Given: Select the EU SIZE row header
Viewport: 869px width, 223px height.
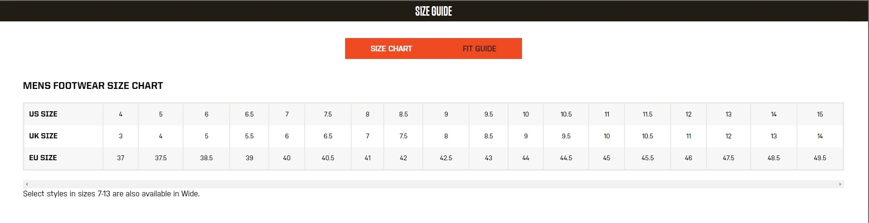Looking at the screenshot, I should point(43,158).
